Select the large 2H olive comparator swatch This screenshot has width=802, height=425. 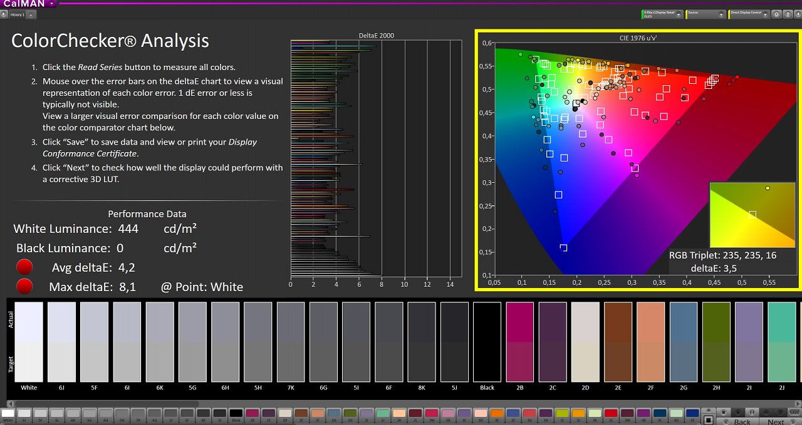click(x=717, y=342)
